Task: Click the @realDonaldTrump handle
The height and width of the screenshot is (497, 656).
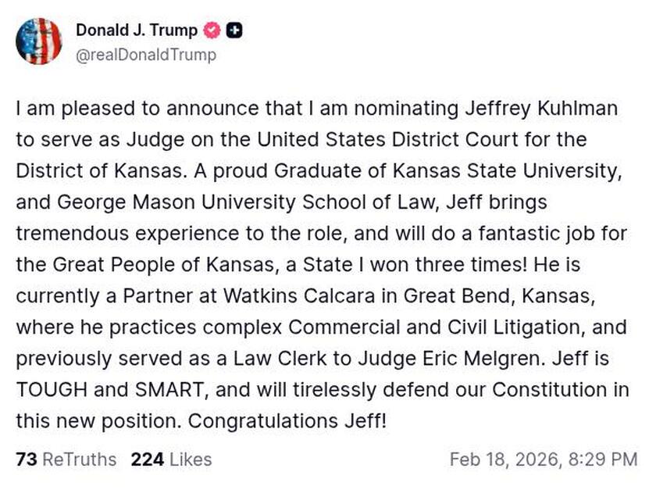Action: 146,55
